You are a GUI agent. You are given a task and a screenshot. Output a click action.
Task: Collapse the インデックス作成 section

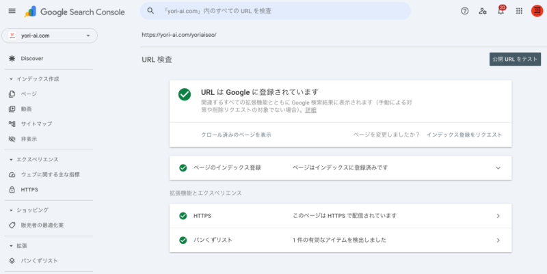tap(11, 79)
